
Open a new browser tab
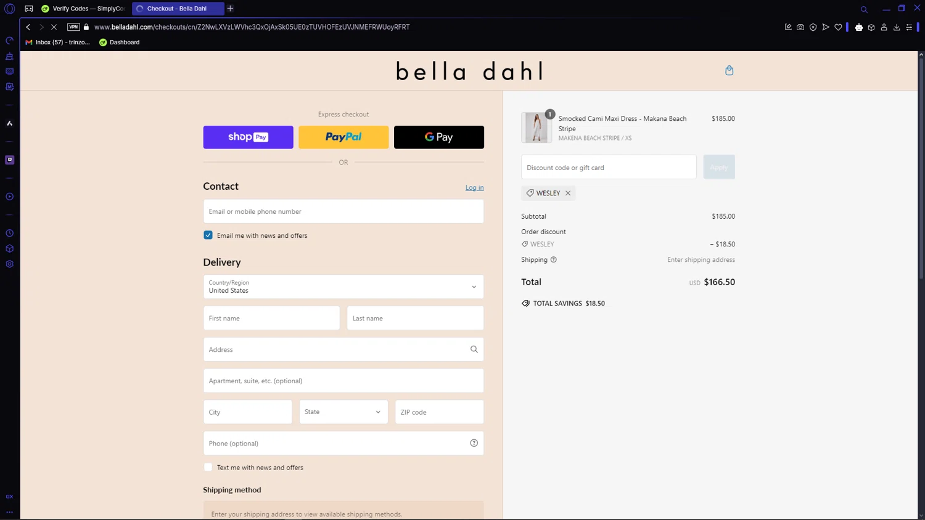pyautogui.click(x=230, y=9)
